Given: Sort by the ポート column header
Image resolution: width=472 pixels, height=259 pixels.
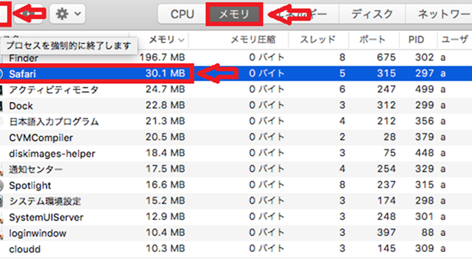Looking at the screenshot, I should point(372,40).
